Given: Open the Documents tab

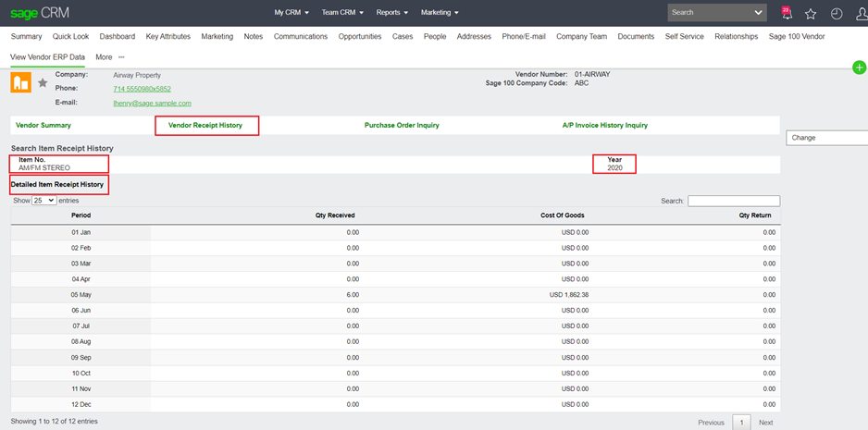Looking at the screenshot, I should 636,36.
